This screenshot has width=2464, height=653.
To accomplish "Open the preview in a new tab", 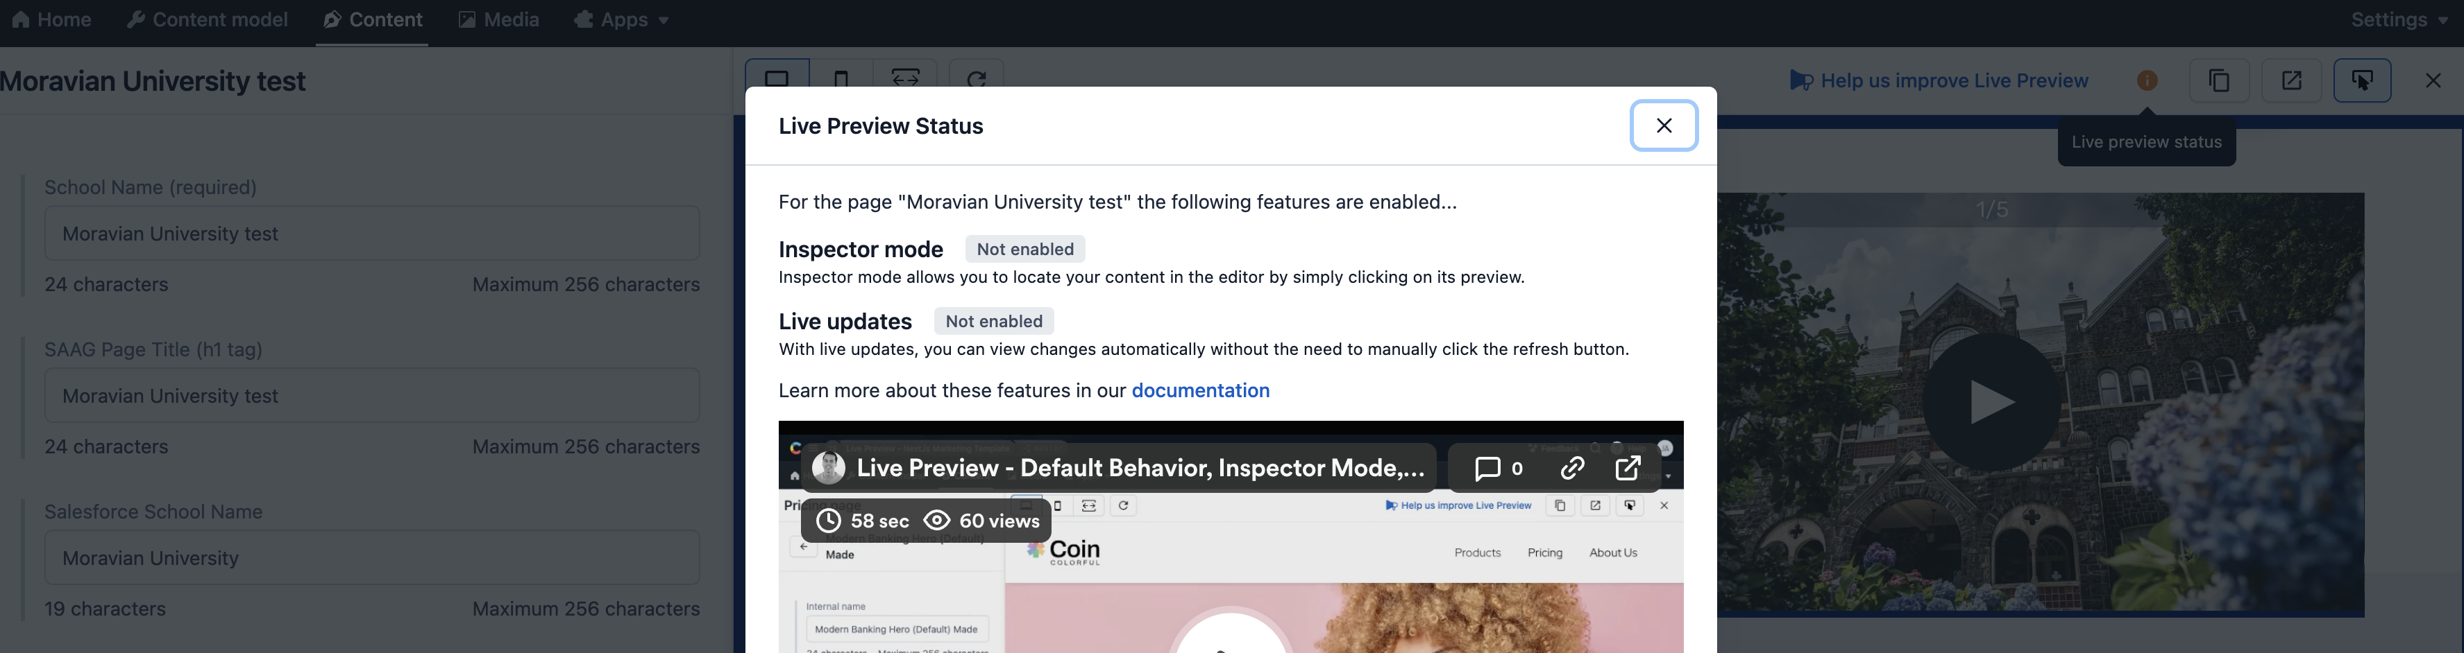I will pyautogui.click(x=2292, y=80).
